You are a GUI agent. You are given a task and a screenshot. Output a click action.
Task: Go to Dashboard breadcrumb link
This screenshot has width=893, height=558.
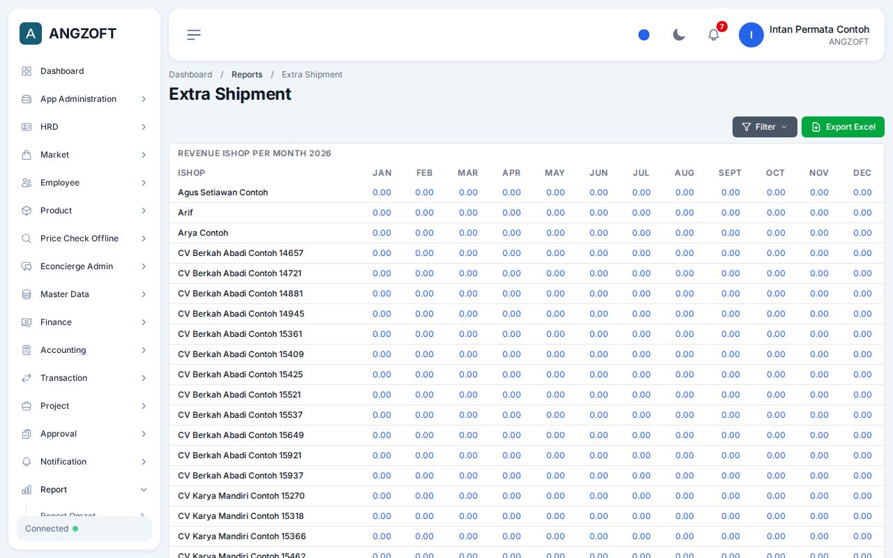(190, 75)
